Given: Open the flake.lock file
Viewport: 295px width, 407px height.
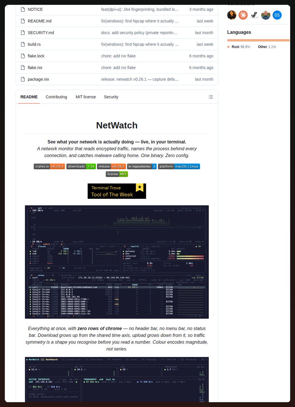Looking at the screenshot, I should tap(36, 56).
